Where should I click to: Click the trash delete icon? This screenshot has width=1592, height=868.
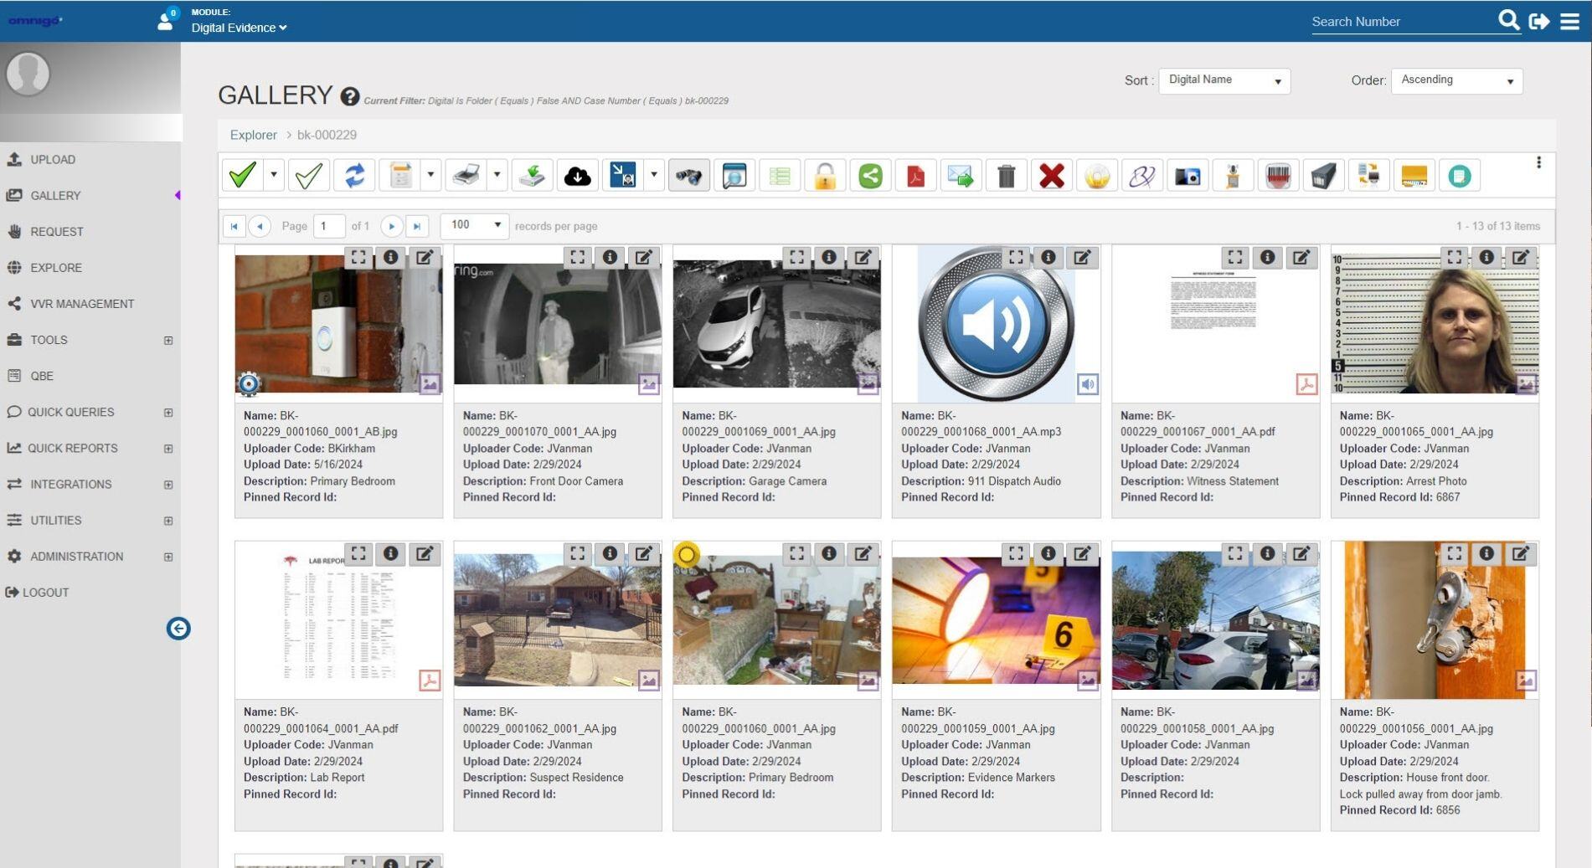point(1006,174)
